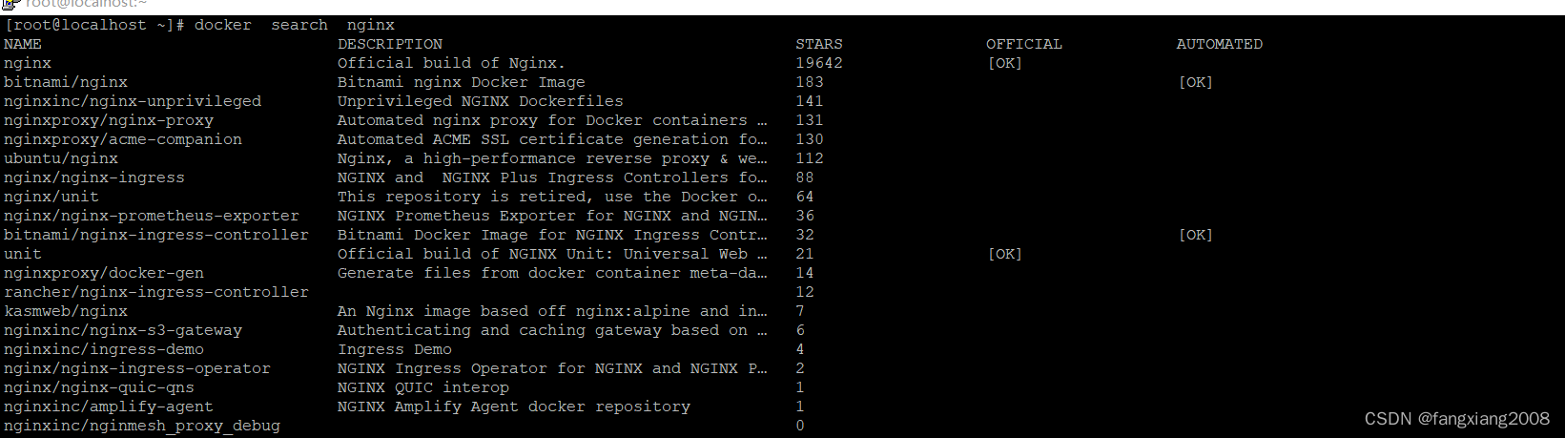Click the STARS column header
Image resolution: width=1565 pixels, height=438 pixels.
click(x=819, y=44)
